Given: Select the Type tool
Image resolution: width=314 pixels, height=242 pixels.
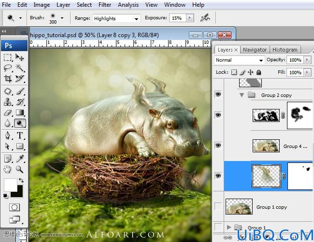Looking at the screenshot, I should (x=20, y=135).
